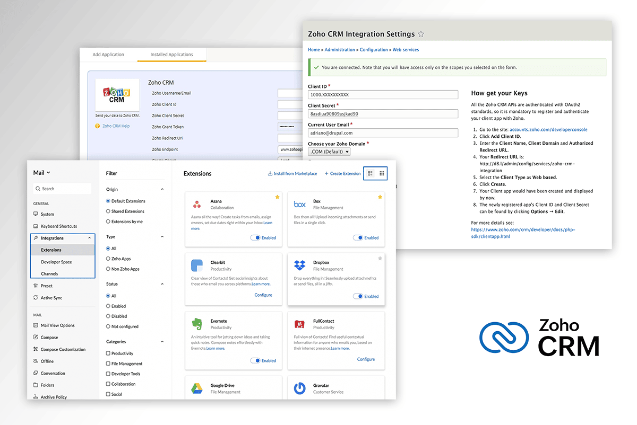Click the FullContact app icon
The width and height of the screenshot is (637, 425).
tap(300, 324)
